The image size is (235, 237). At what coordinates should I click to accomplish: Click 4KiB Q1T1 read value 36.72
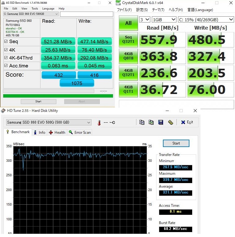pyautogui.click(x=162, y=90)
